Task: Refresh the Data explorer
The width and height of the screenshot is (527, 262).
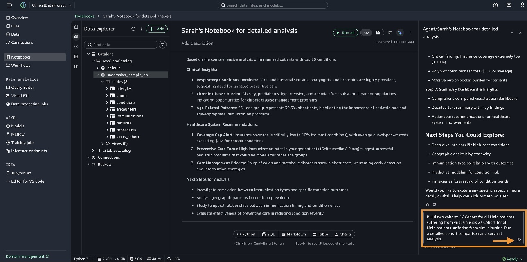Action: click(133, 29)
